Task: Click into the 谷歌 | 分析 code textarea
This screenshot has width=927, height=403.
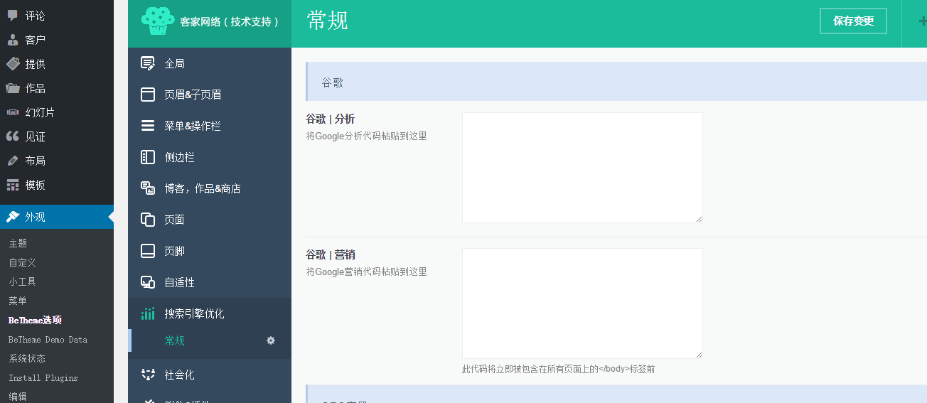Action: point(582,168)
